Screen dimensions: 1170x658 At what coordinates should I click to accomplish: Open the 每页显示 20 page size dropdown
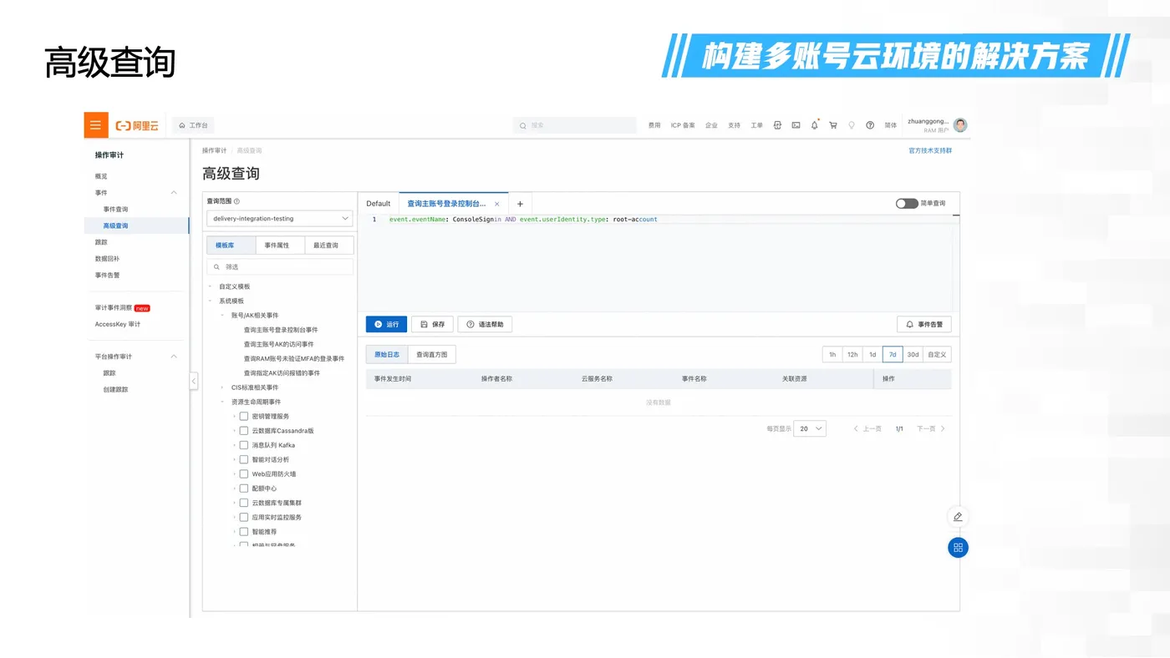click(x=810, y=428)
